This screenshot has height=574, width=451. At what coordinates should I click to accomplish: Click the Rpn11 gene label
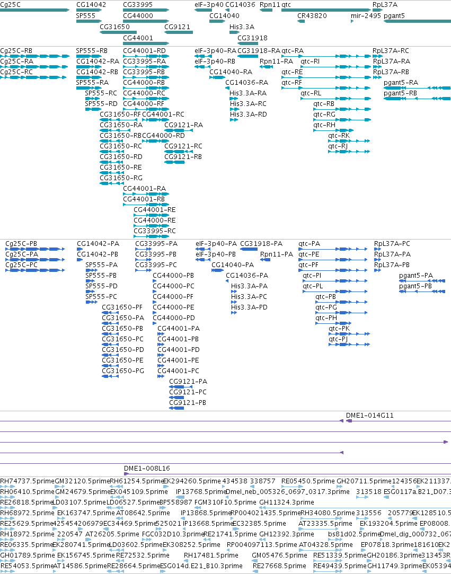270,5
